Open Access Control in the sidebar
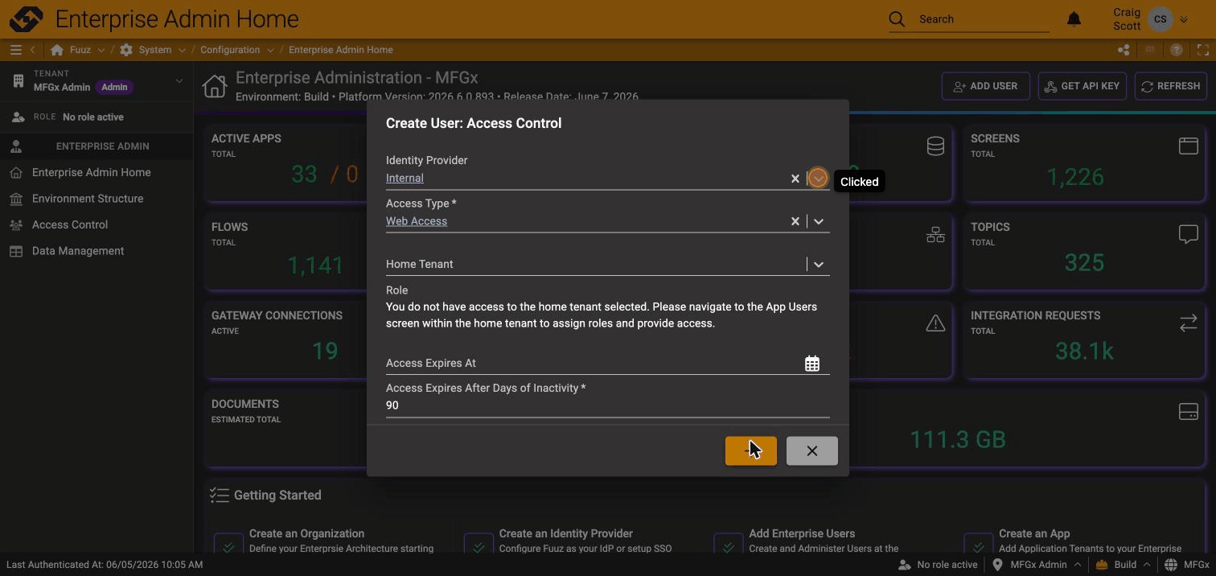This screenshot has height=576, width=1216. pos(97,224)
